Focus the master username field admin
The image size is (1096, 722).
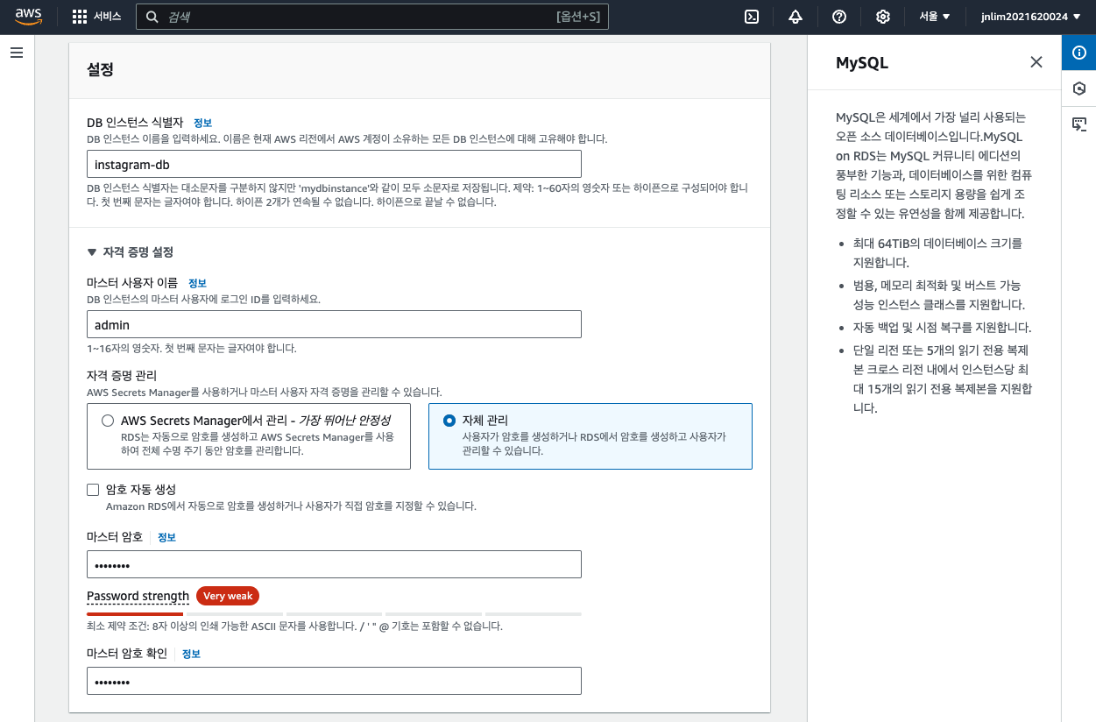click(x=334, y=324)
